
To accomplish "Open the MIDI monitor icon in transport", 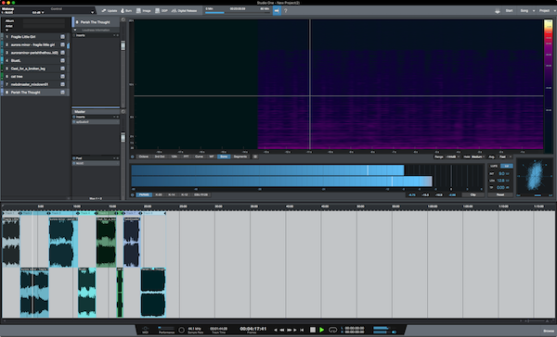I will (x=146, y=330).
